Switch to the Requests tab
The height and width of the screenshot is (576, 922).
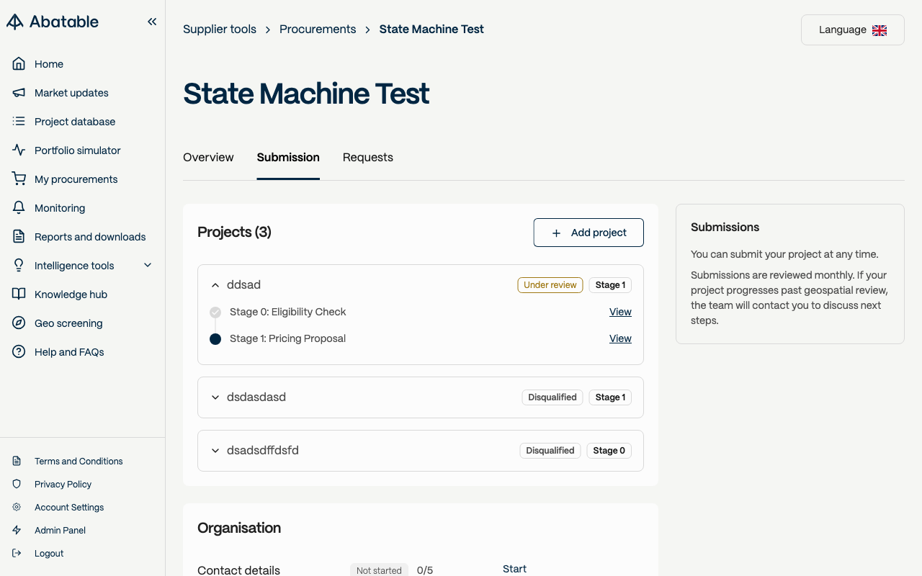(x=367, y=158)
